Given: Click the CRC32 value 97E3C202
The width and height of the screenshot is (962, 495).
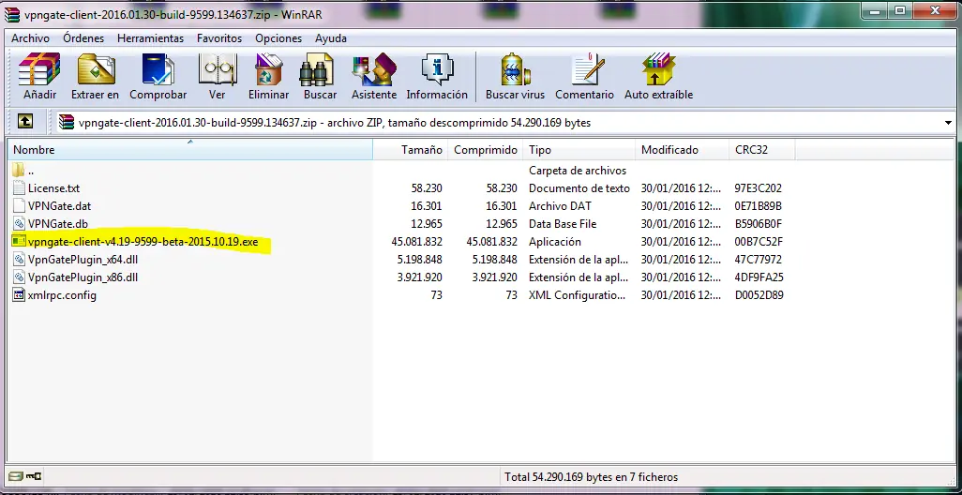Looking at the screenshot, I should tap(759, 188).
